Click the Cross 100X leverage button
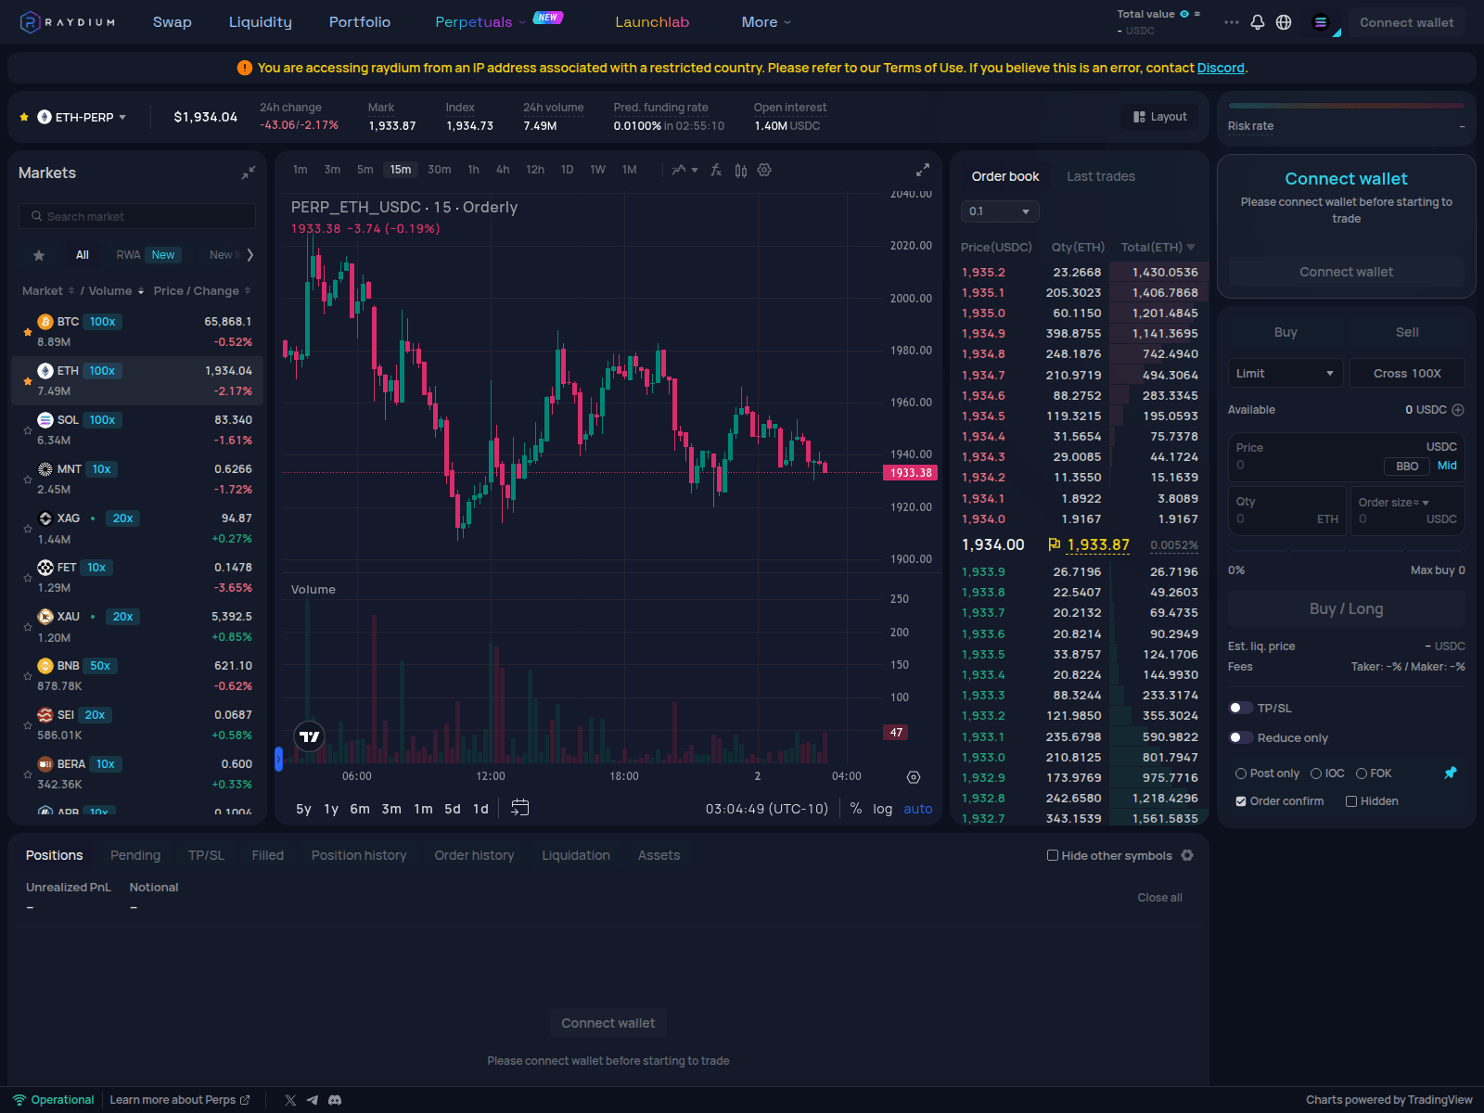The height and width of the screenshot is (1113, 1484). [1407, 373]
